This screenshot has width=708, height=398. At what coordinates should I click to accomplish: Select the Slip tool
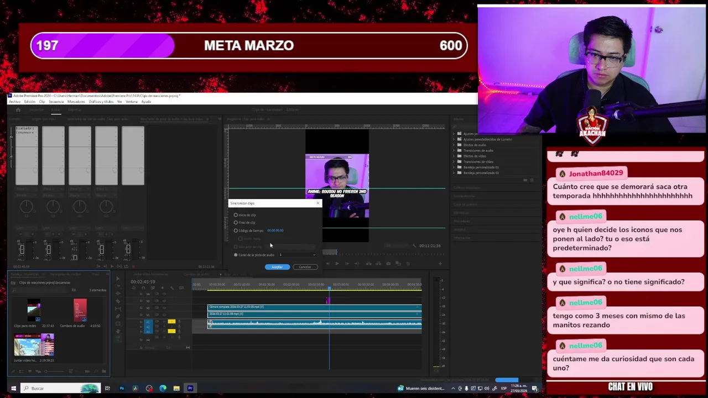click(118, 309)
